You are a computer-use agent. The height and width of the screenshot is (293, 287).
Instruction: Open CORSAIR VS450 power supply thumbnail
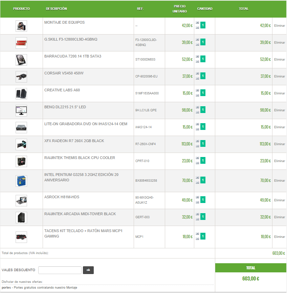[21, 77]
